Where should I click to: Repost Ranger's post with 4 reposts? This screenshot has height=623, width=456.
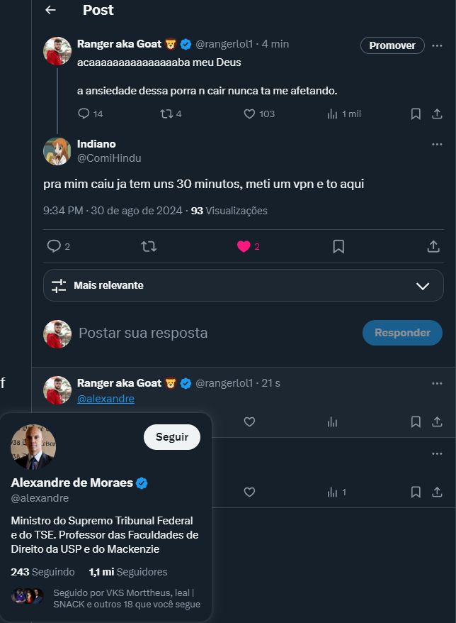(166, 114)
